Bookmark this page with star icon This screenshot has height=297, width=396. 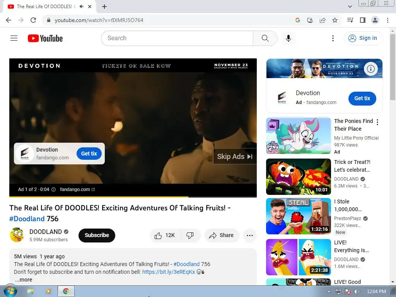coord(335,20)
